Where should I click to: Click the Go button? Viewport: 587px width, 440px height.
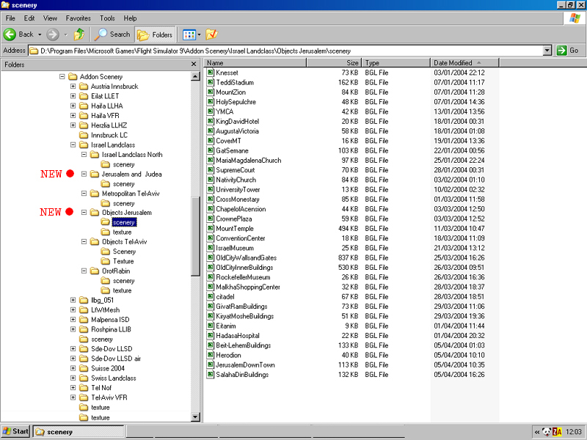[567, 51]
